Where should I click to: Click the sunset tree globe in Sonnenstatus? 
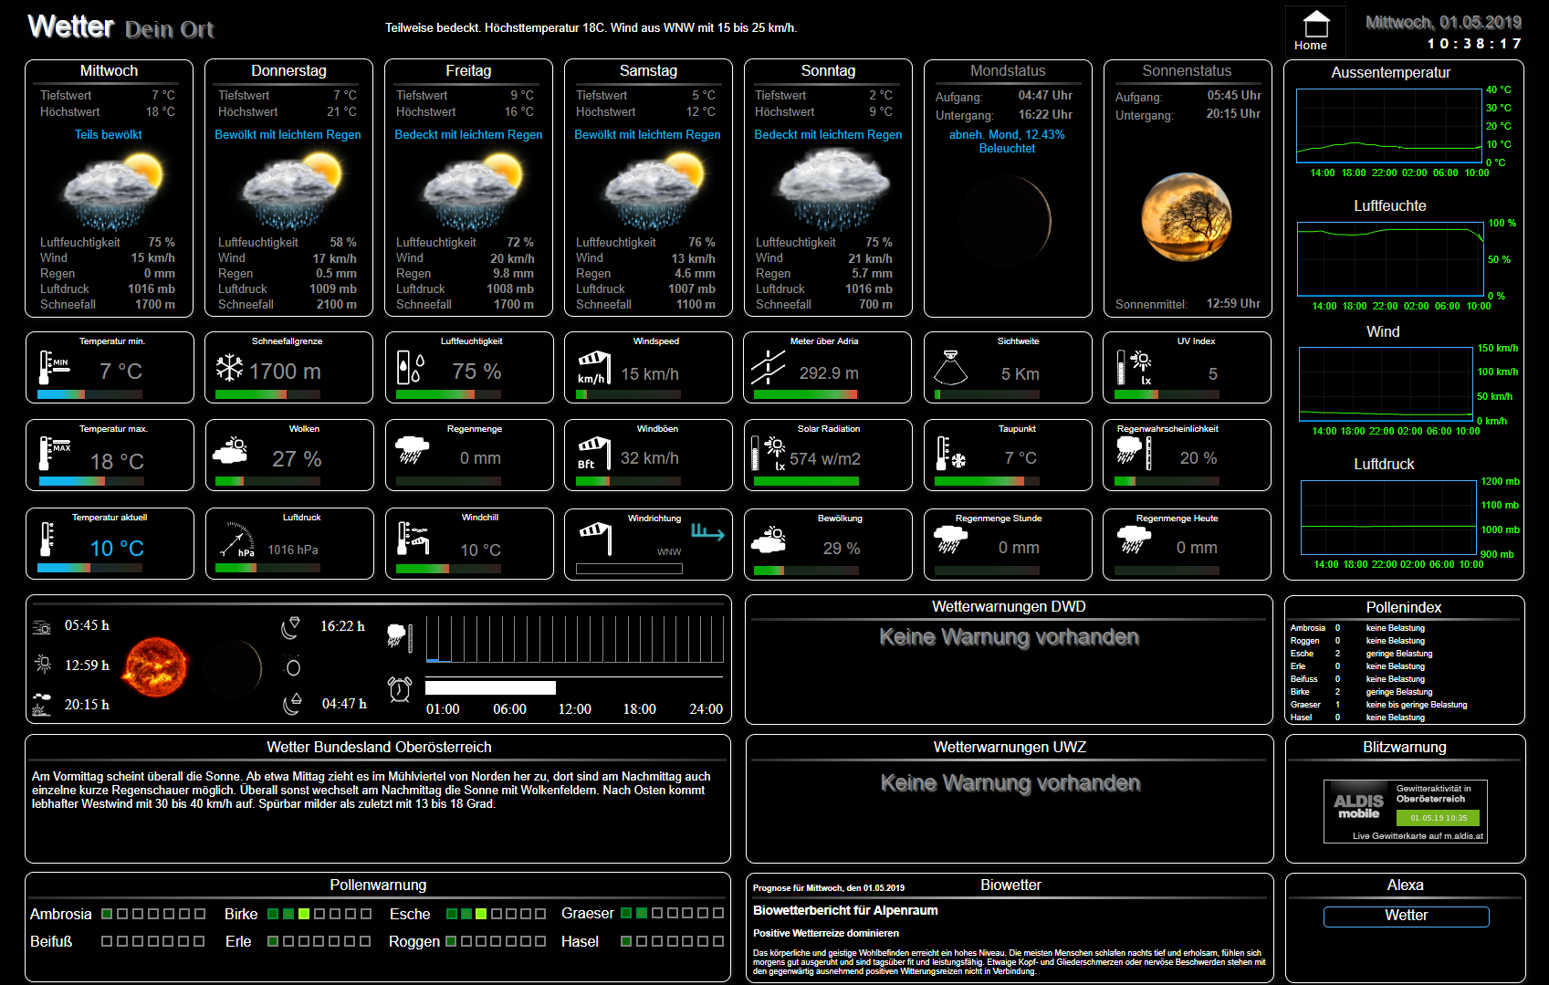tap(1187, 217)
